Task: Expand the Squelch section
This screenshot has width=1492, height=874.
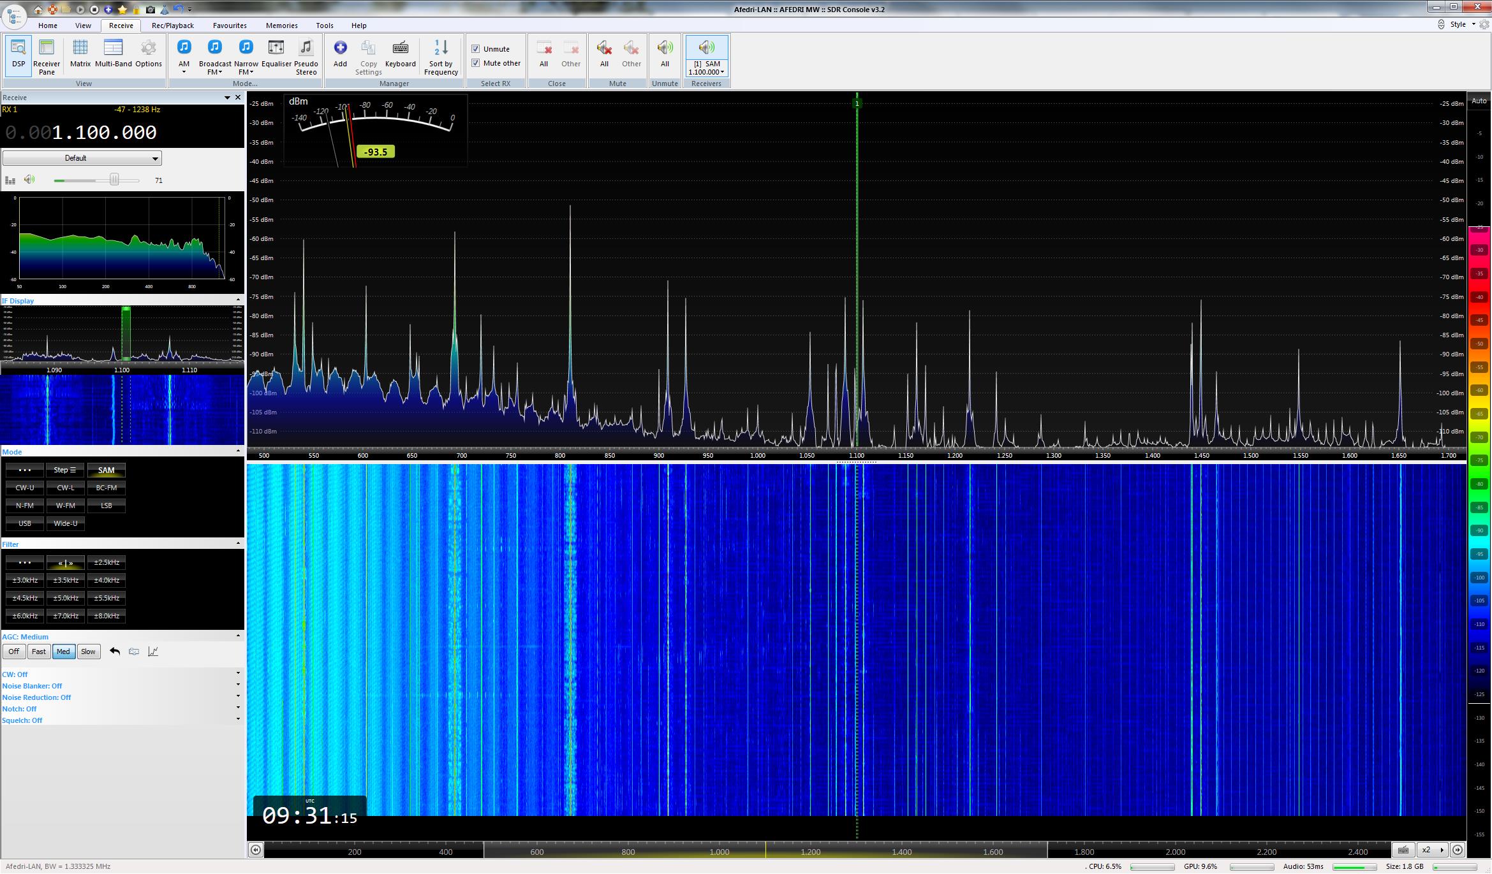Action: coord(238,720)
